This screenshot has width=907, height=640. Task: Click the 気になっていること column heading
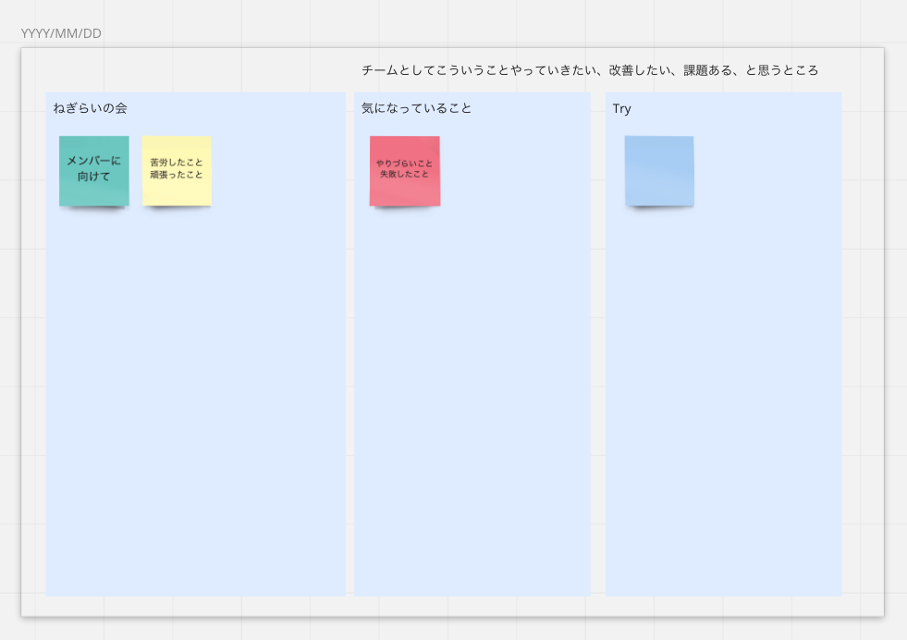[x=416, y=108]
